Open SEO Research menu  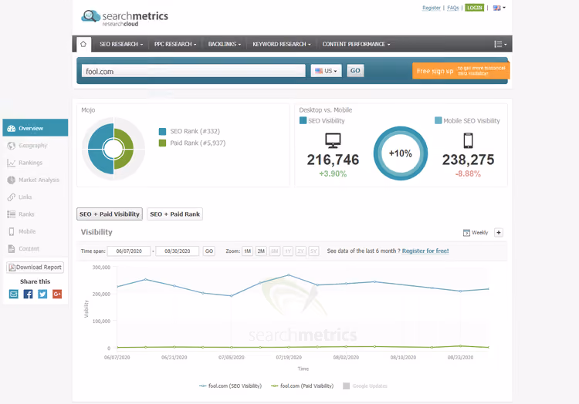click(x=121, y=44)
